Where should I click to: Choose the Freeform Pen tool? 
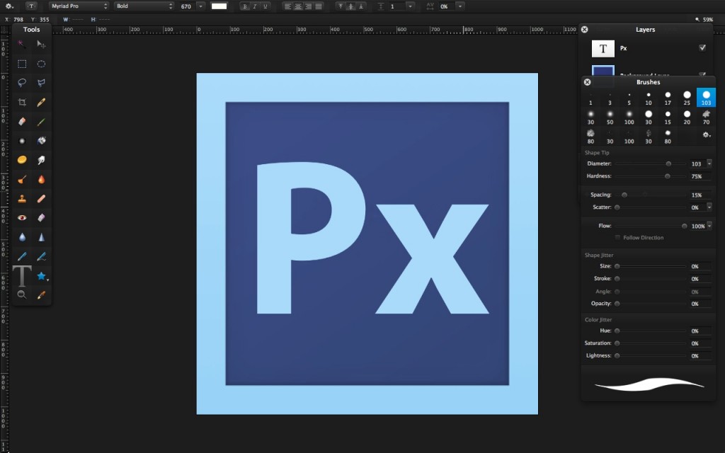41,256
